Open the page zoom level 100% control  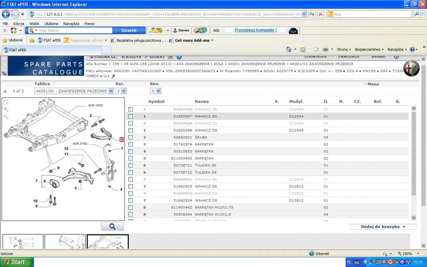408,253
